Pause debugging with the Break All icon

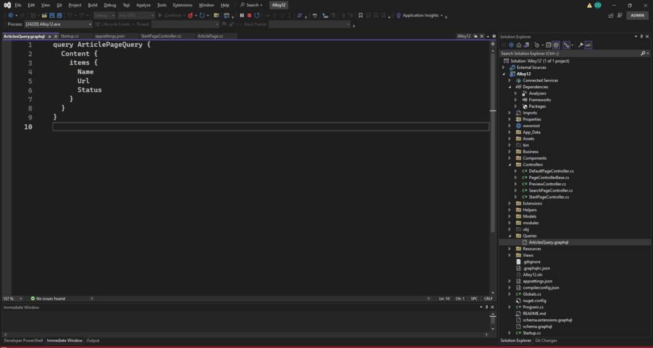coord(242,15)
